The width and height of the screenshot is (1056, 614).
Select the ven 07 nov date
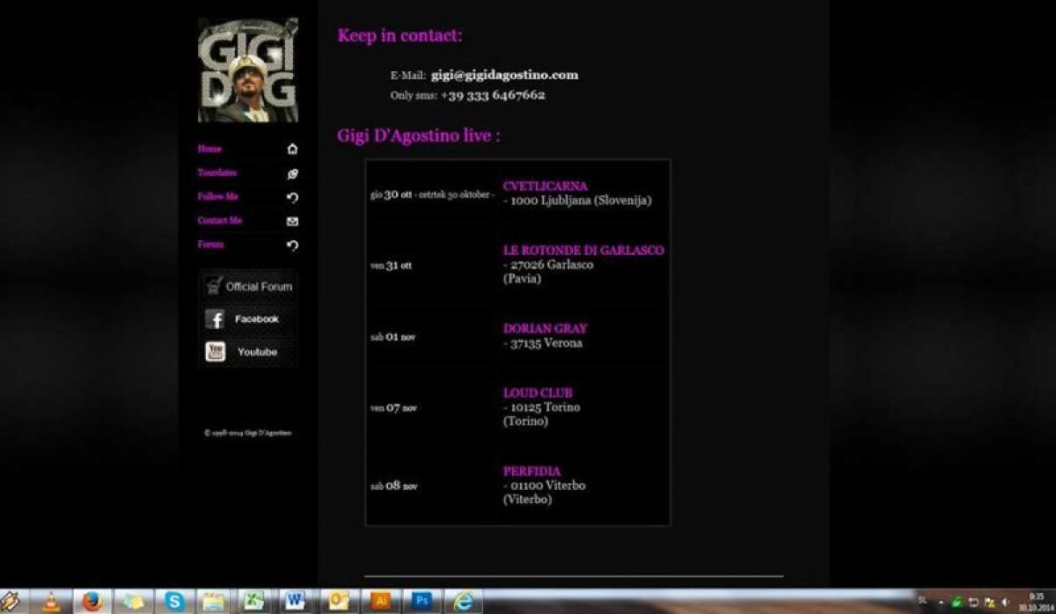[393, 408]
